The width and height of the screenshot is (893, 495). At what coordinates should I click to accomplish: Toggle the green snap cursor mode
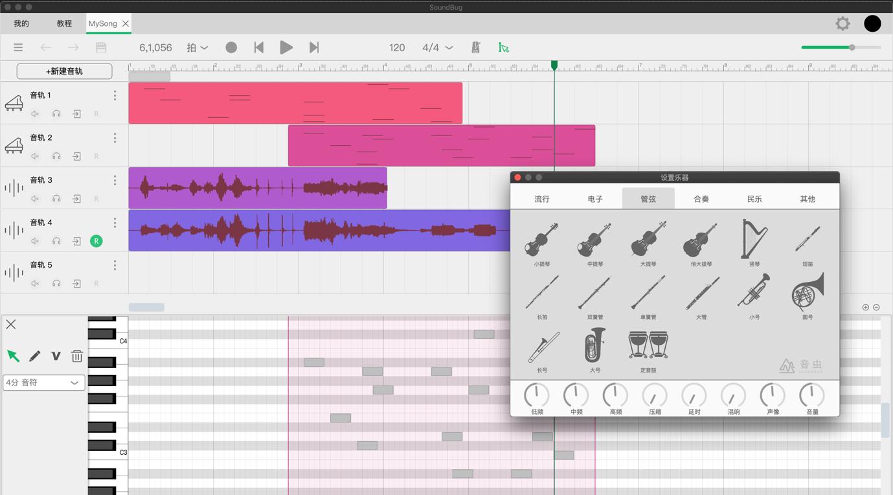coord(503,47)
